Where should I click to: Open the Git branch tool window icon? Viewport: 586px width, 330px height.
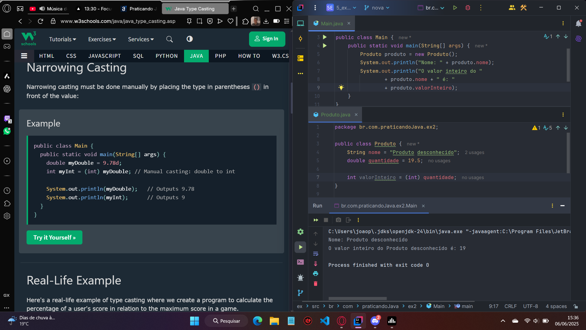[300, 293]
